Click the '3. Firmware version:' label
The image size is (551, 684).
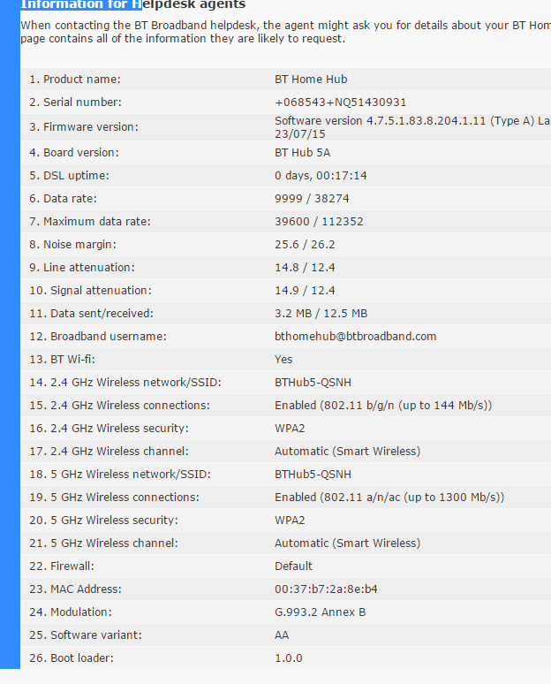pos(84,127)
